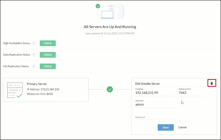
Task: Select the UserName field containing admin
Action: (x=154, y=105)
